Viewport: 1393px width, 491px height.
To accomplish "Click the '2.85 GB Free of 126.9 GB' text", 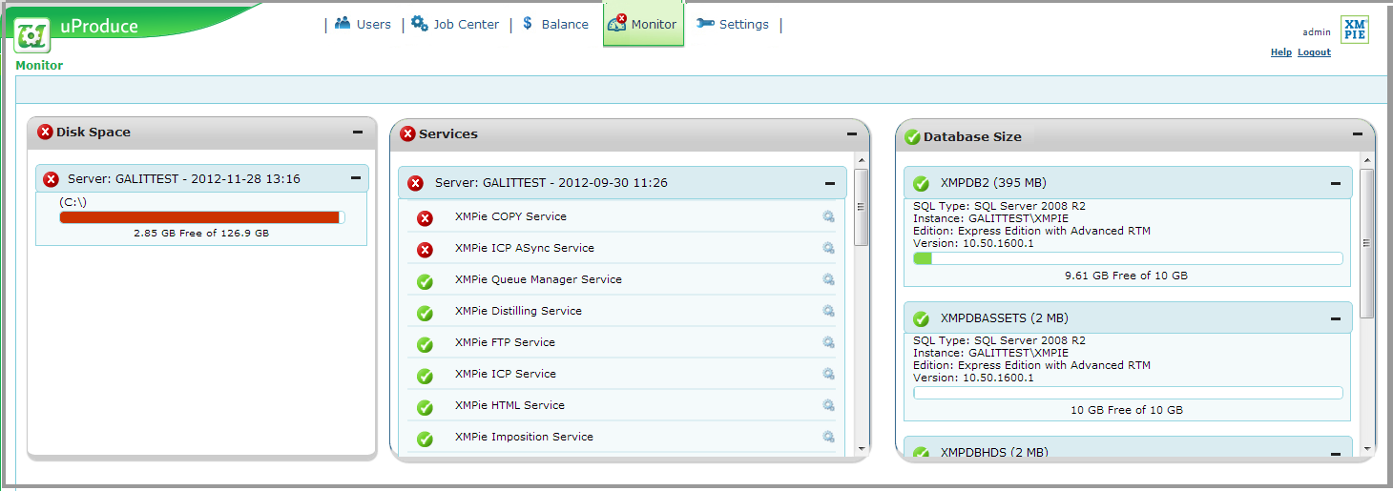I will (201, 233).
